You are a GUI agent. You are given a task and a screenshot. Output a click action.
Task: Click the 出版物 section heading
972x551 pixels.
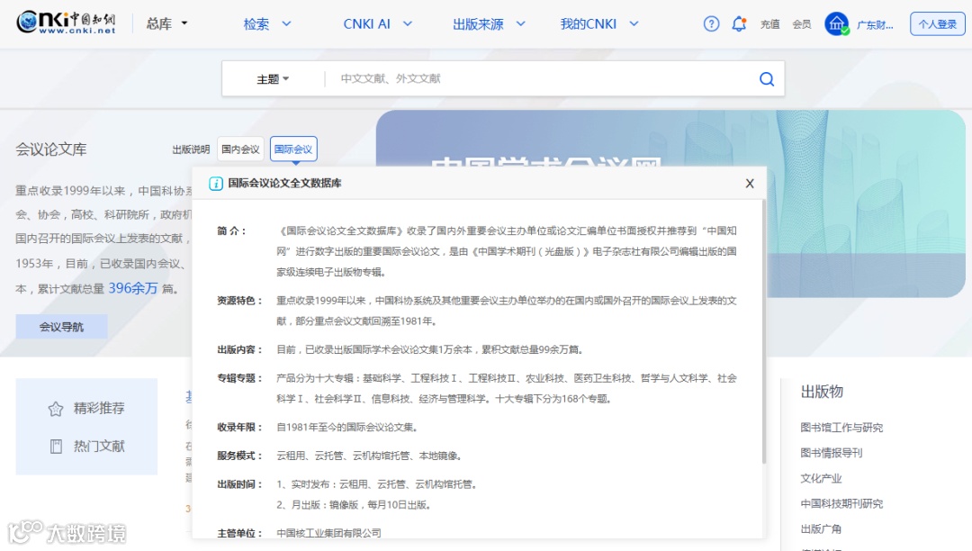pyautogui.click(x=822, y=392)
